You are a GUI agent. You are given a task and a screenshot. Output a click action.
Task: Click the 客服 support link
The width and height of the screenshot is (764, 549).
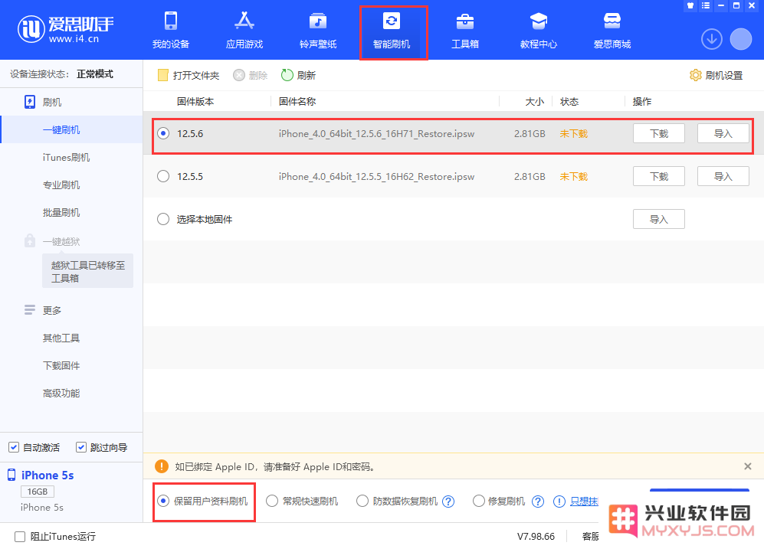590,536
